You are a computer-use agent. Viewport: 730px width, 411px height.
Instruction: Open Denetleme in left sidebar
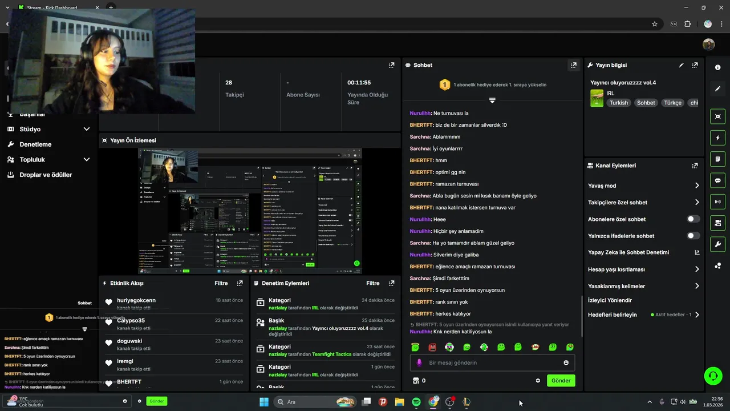pyautogui.click(x=35, y=144)
